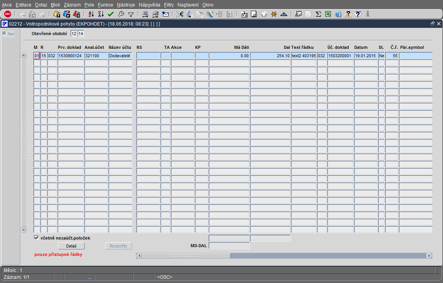Click the Otevřené období field 12
The height and width of the screenshot is (283, 443).
click(x=74, y=34)
